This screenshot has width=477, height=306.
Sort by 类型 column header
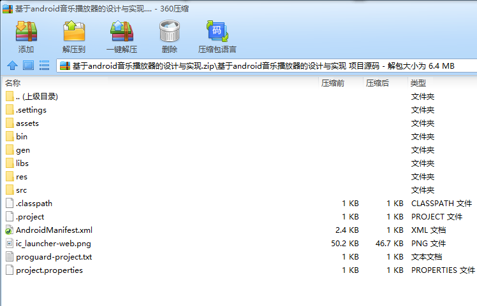point(418,83)
